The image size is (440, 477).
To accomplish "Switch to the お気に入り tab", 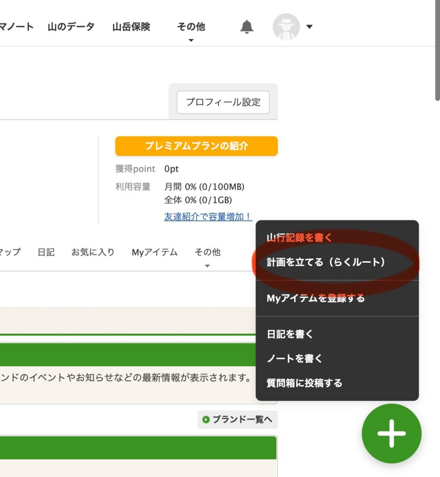I will (x=93, y=252).
